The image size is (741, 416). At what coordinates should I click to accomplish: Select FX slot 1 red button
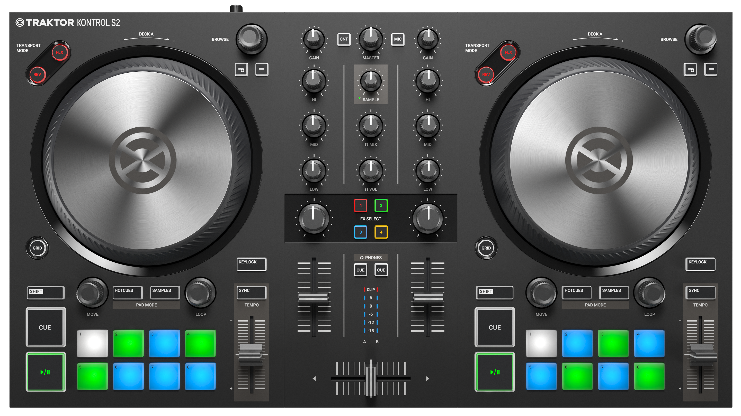click(x=361, y=206)
